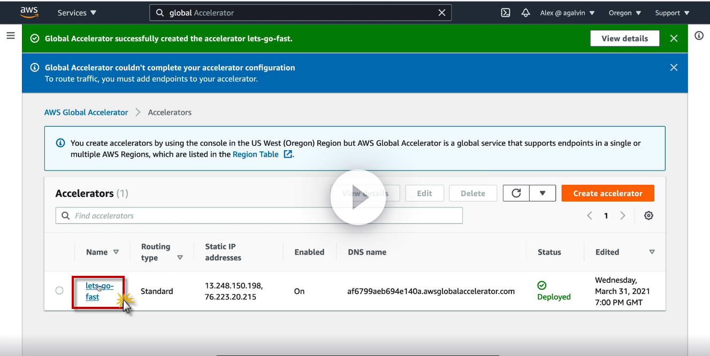Open the Services dropdown menu

tap(77, 13)
